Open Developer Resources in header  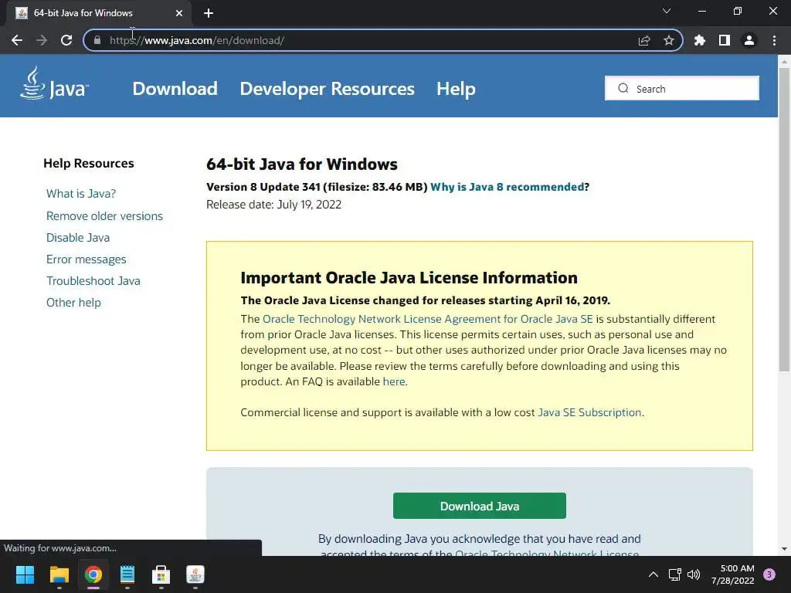pyautogui.click(x=327, y=89)
